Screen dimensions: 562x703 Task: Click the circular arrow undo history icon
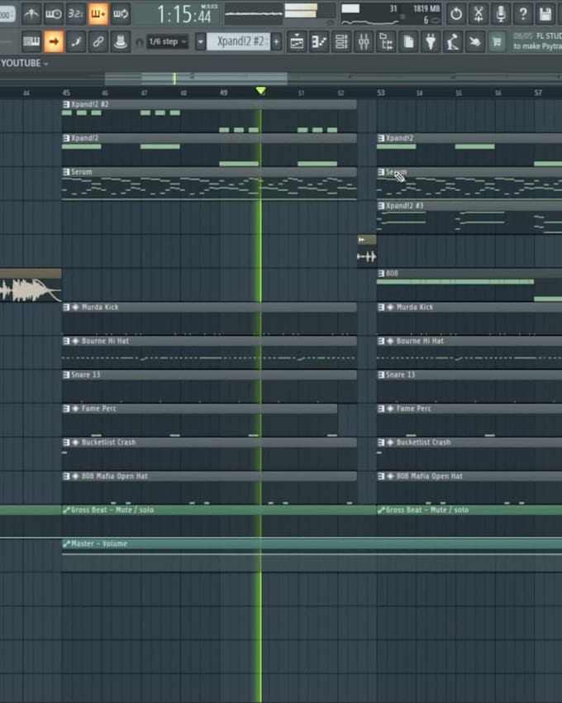(456, 14)
